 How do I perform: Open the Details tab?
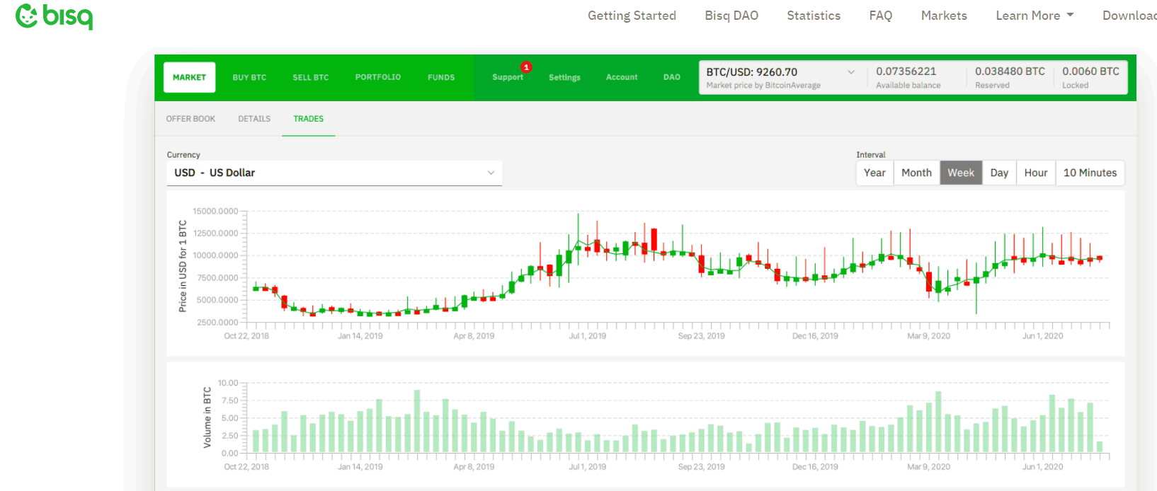[x=254, y=119]
